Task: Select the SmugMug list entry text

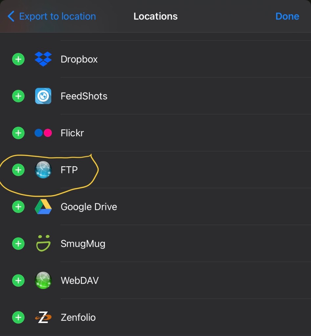Action: (83, 244)
